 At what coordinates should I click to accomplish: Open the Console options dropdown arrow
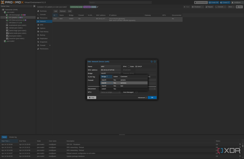[225, 7]
